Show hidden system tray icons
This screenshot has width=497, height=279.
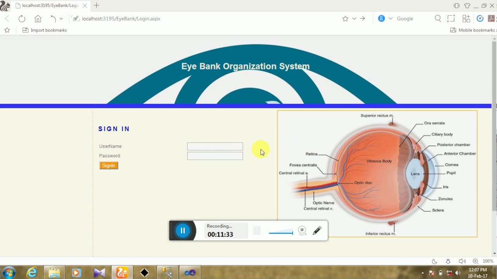click(422, 273)
